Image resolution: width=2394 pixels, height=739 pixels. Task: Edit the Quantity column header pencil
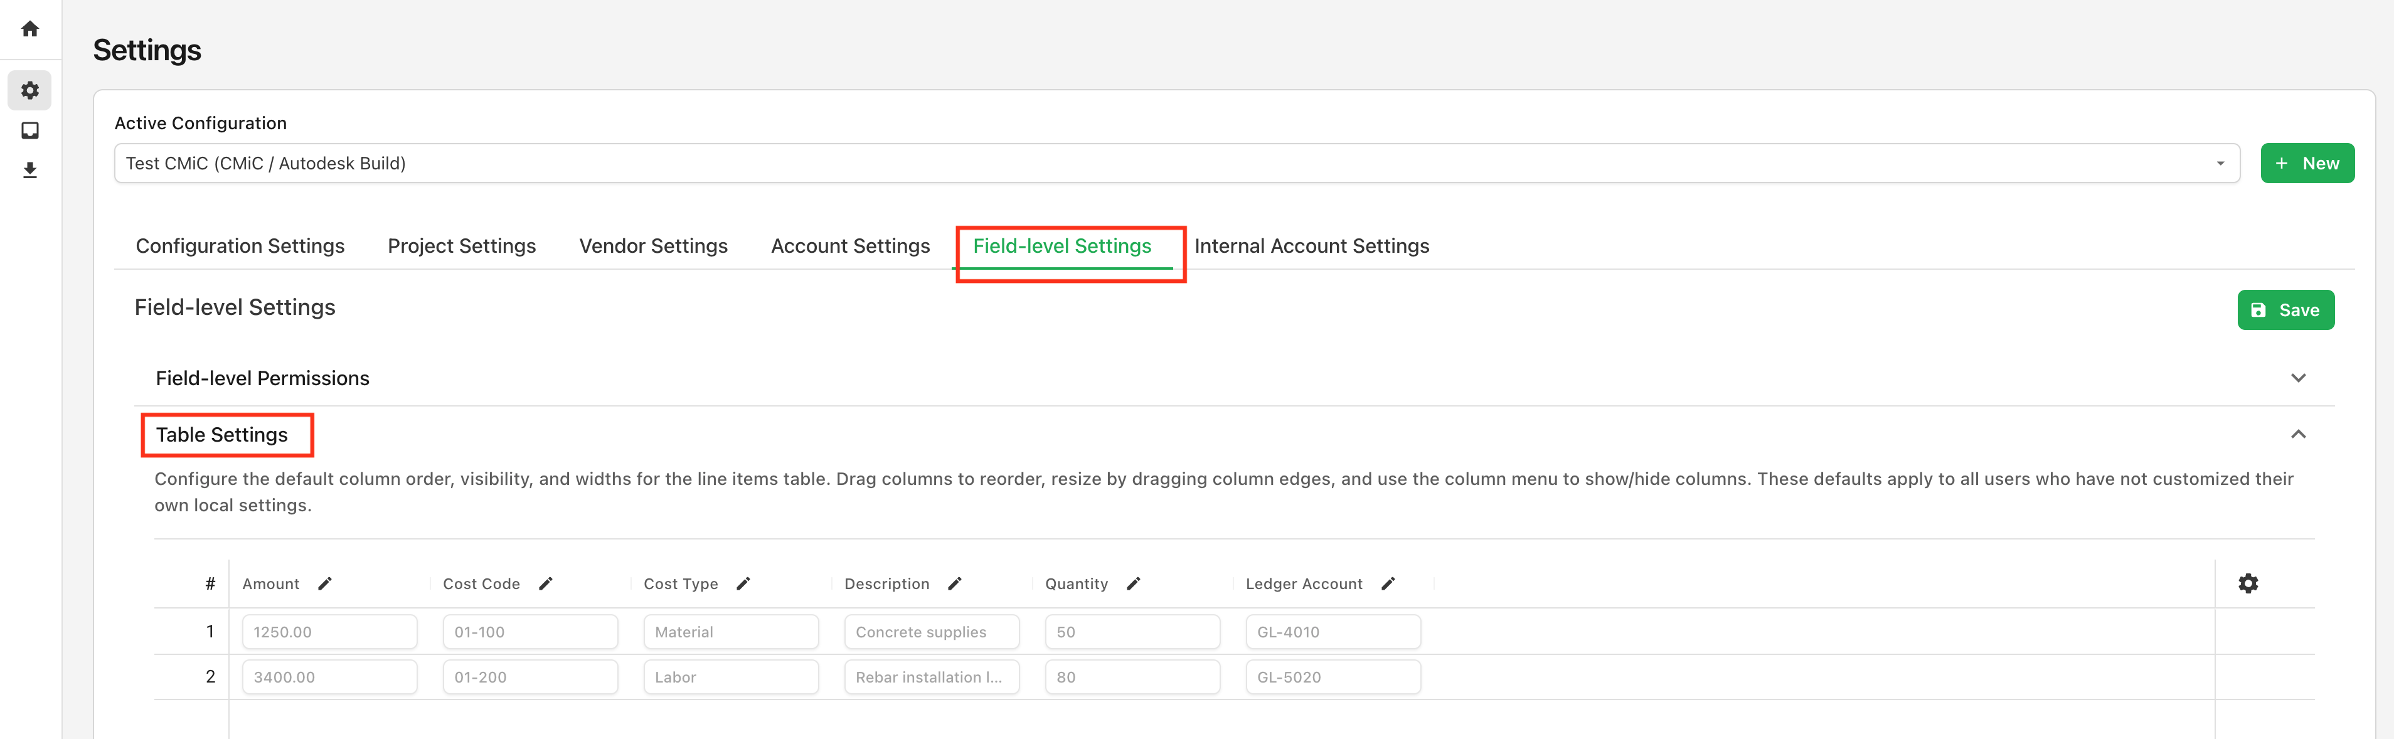tap(1133, 584)
